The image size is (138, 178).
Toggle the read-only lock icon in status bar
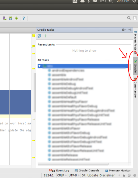[x=124, y=175]
